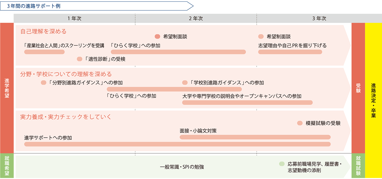Viewport: 382px width, 179px height.
Task: Click 希望制面談 text in the 2年次 column
Action: click(x=175, y=37)
